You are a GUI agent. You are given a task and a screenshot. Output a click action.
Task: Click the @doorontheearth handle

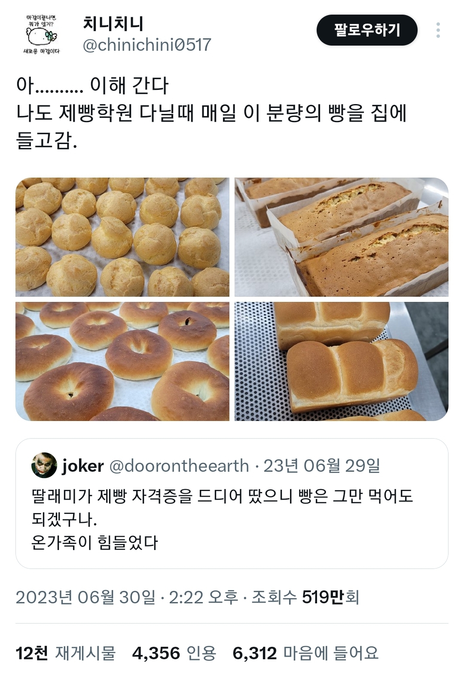coord(180,466)
